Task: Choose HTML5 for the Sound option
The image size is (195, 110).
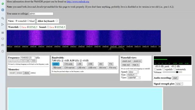Action: 55,27
